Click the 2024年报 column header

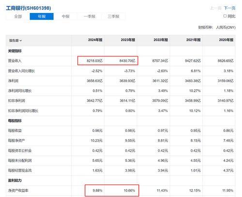point(95,40)
